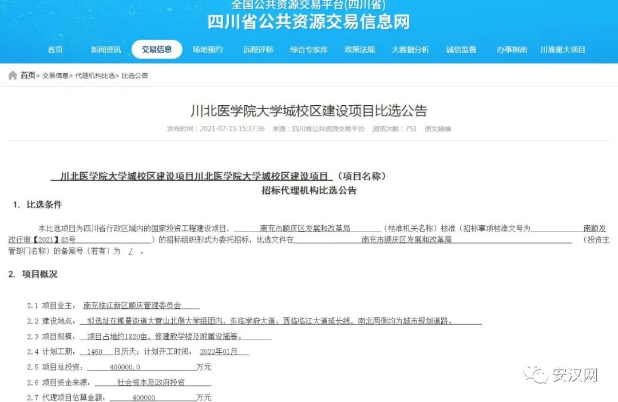618x402 pixels.
Task: Click funding source 社会资本及政府投资
Action: click(x=151, y=383)
